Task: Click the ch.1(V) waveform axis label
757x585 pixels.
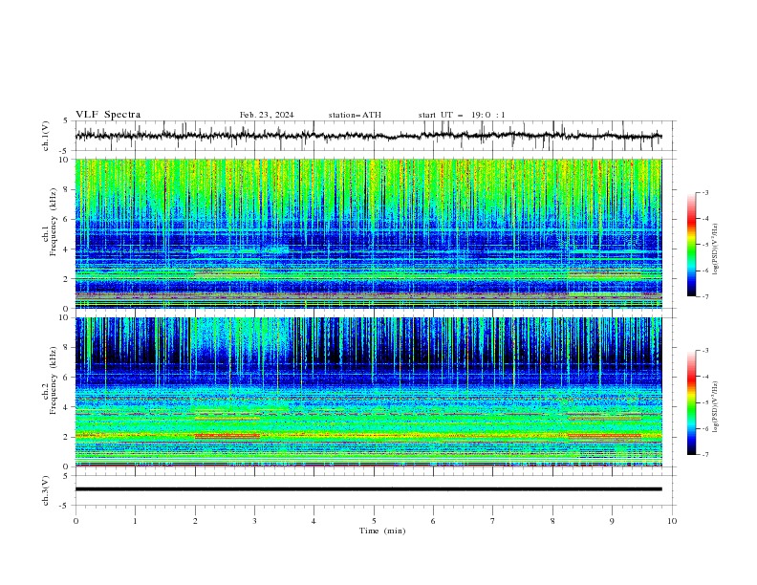Action: pos(46,136)
